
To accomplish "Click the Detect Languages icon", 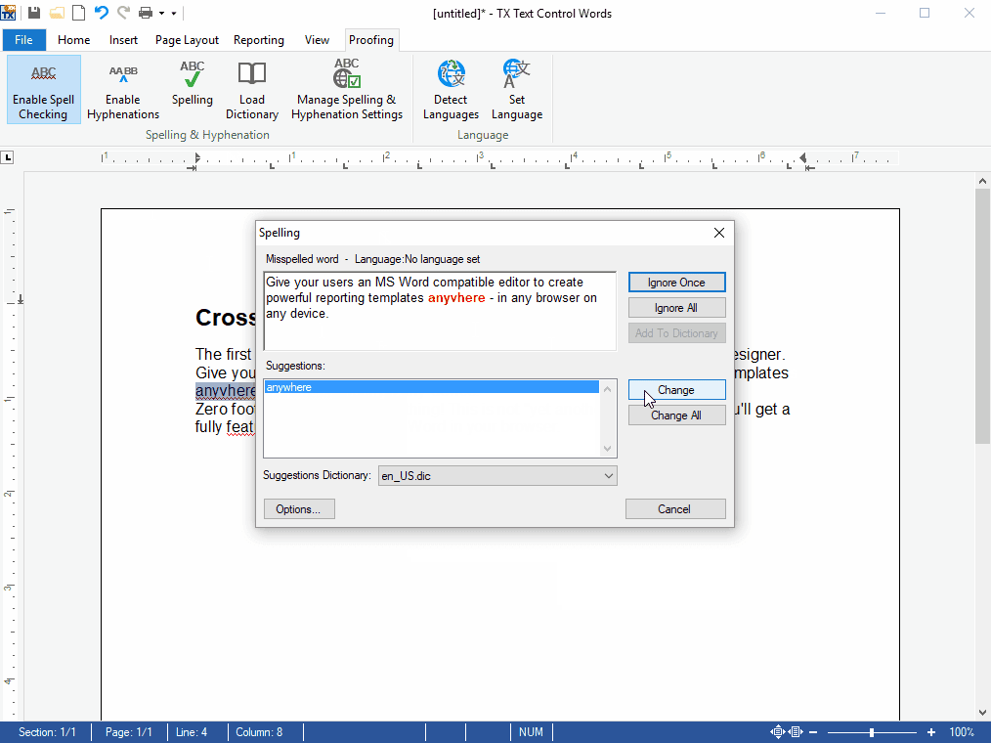I will 450,88.
